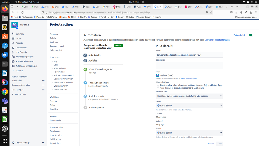The width and height of the screenshot is (259, 146).
Task: Open the Owner dropdown
Action: (x=190, y=106)
